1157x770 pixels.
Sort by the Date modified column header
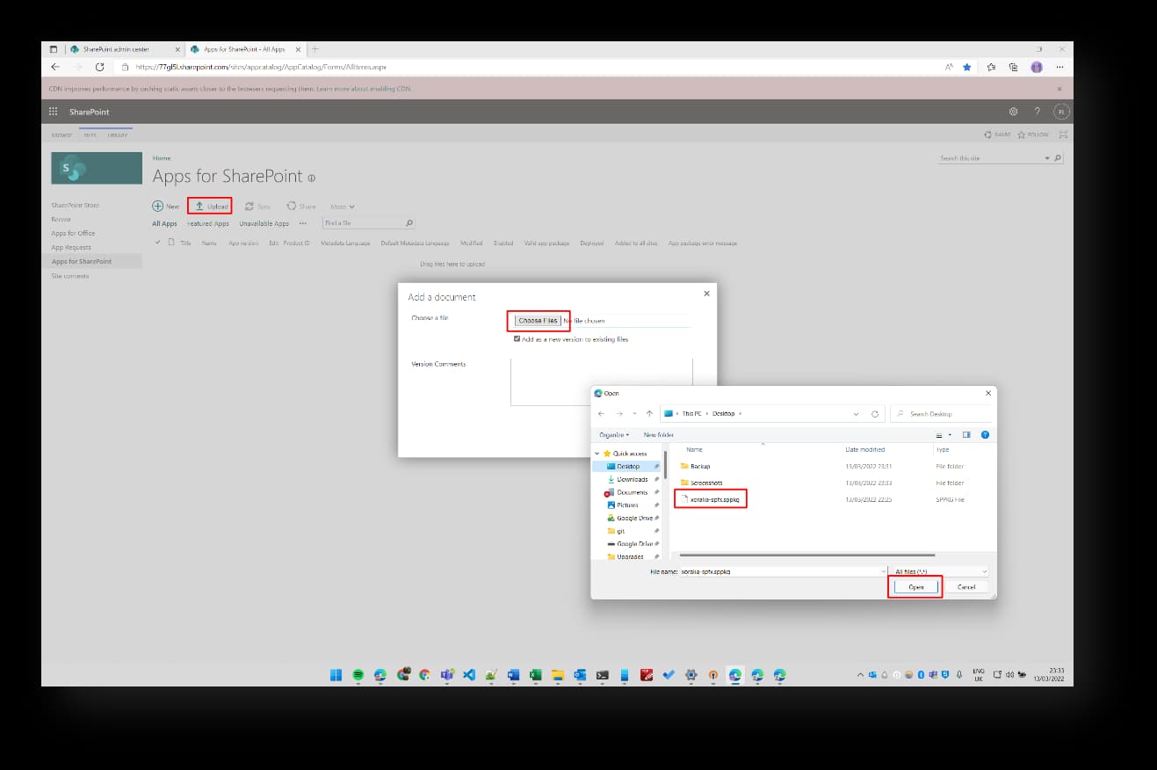click(x=865, y=449)
